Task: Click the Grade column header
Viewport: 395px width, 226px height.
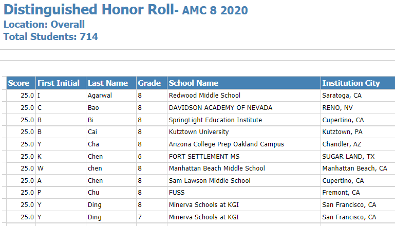Action: coord(152,83)
